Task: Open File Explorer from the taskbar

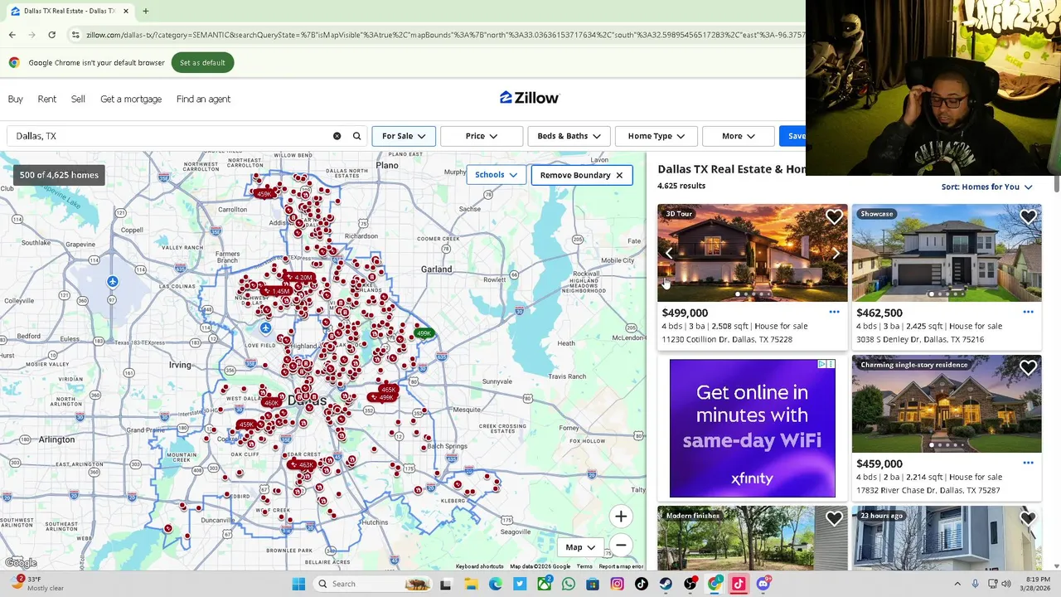Action: coord(470,584)
